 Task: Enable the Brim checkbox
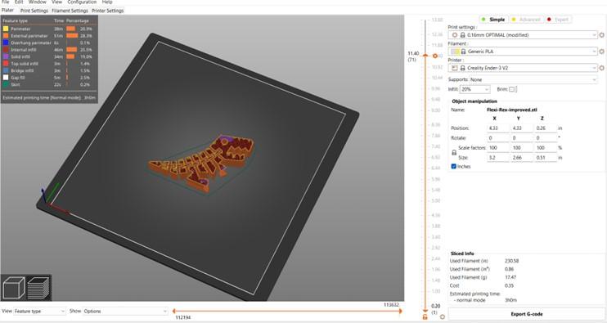(512, 89)
